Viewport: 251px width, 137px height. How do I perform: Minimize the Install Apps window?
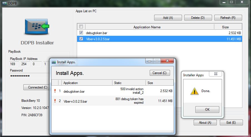point(149,61)
